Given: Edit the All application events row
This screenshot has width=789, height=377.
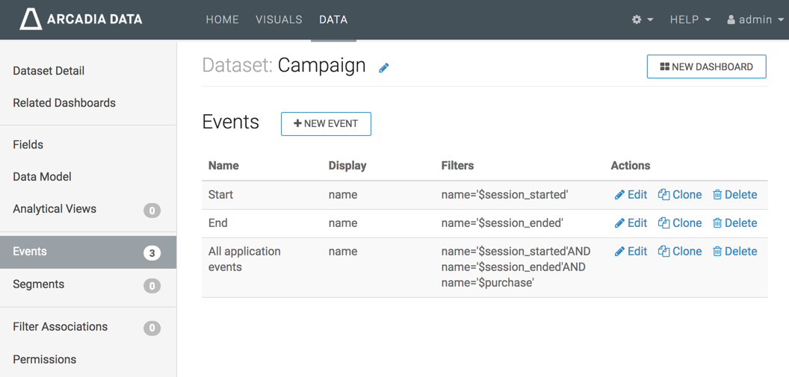Looking at the screenshot, I should click(631, 252).
